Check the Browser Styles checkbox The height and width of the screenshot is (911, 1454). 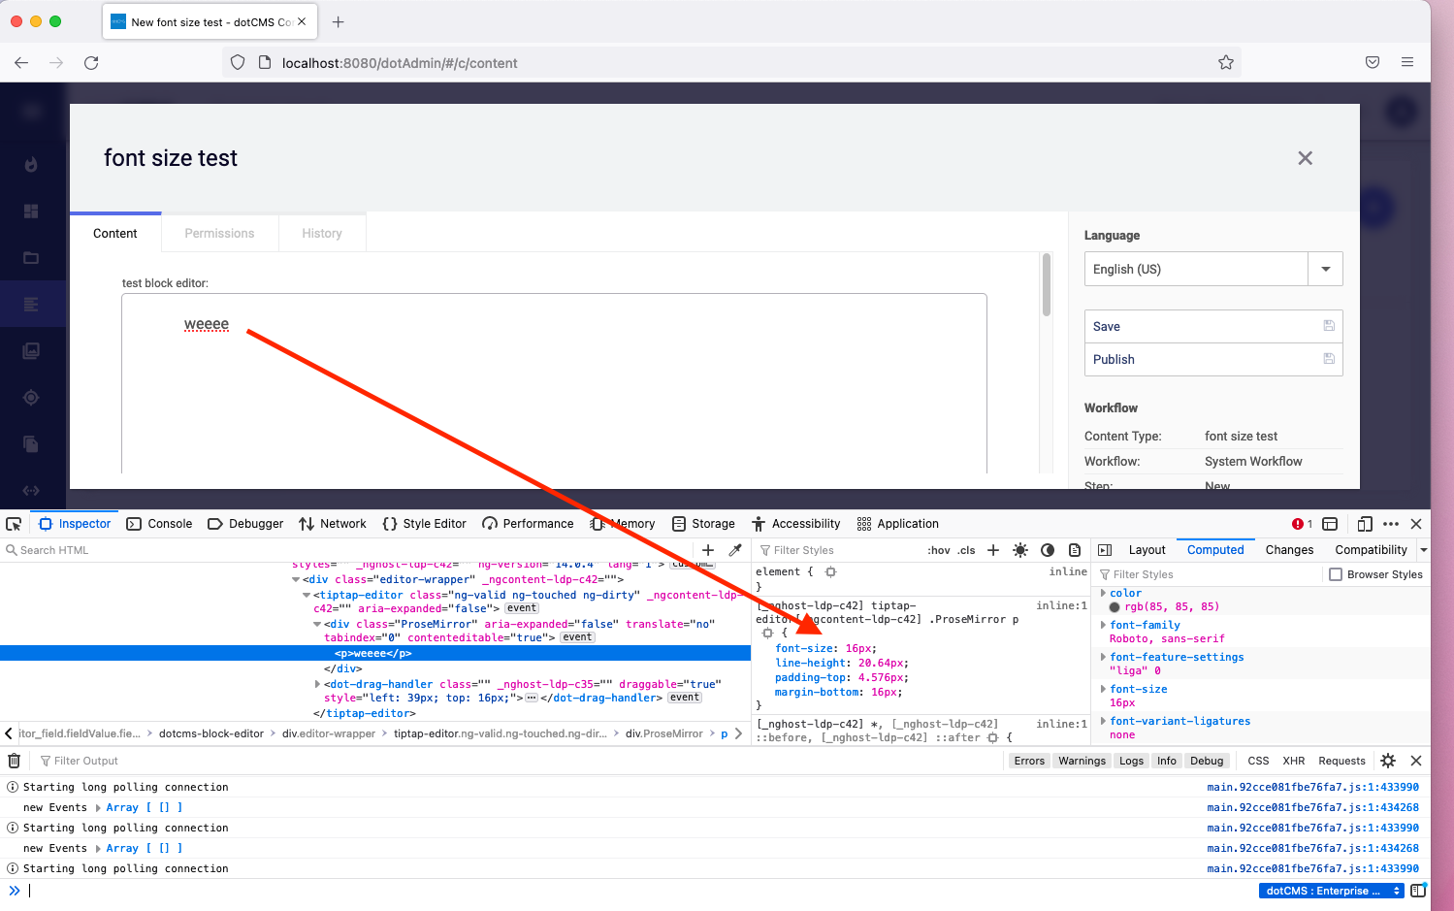(1336, 573)
